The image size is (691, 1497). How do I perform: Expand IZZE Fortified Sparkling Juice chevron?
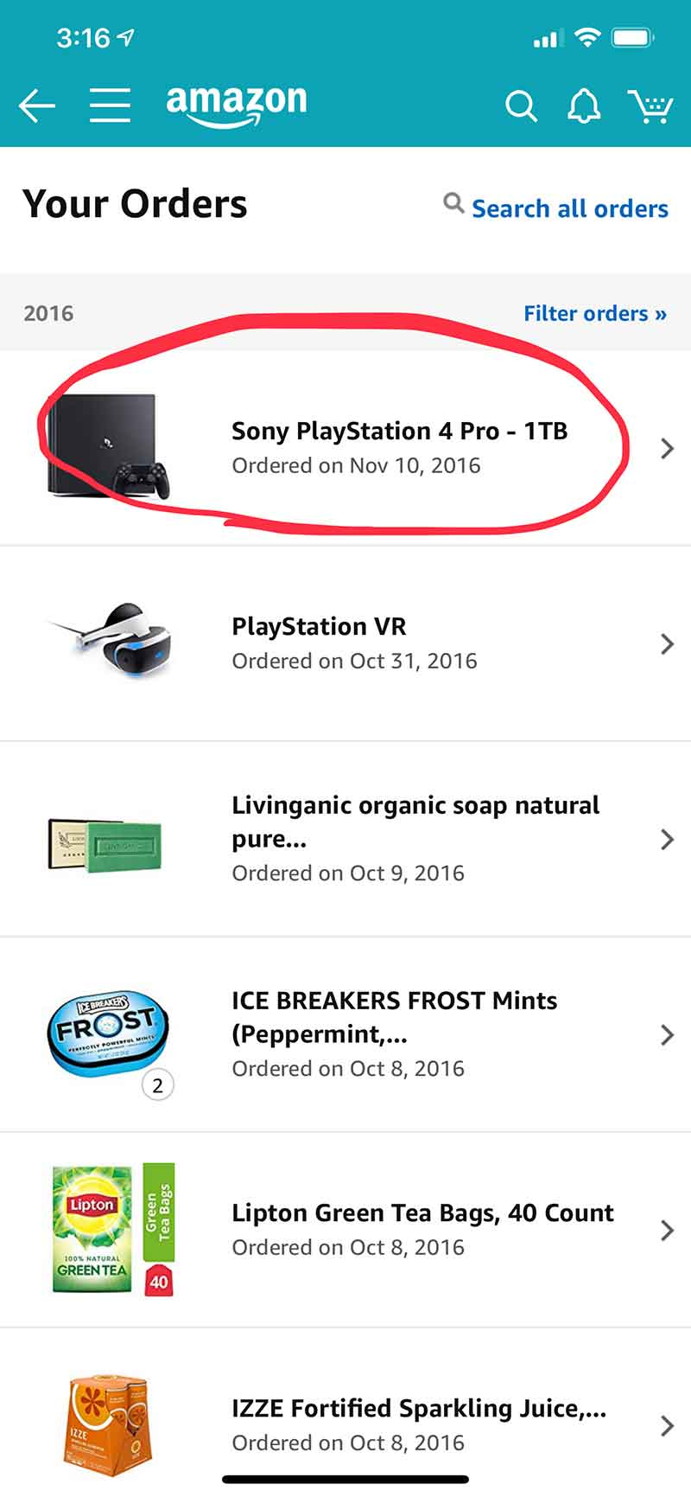click(667, 1425)
